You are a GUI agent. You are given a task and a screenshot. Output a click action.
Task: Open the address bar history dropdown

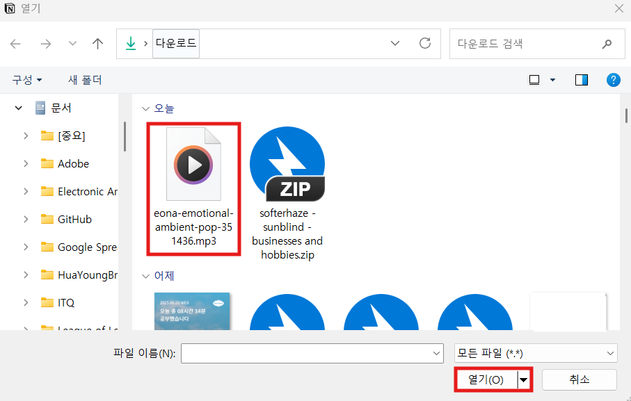395,43
